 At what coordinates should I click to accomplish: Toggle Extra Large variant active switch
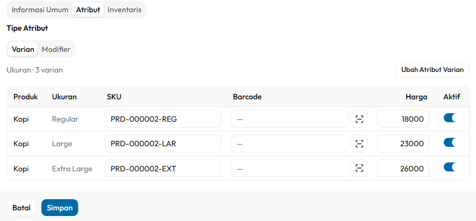point(450,167)
